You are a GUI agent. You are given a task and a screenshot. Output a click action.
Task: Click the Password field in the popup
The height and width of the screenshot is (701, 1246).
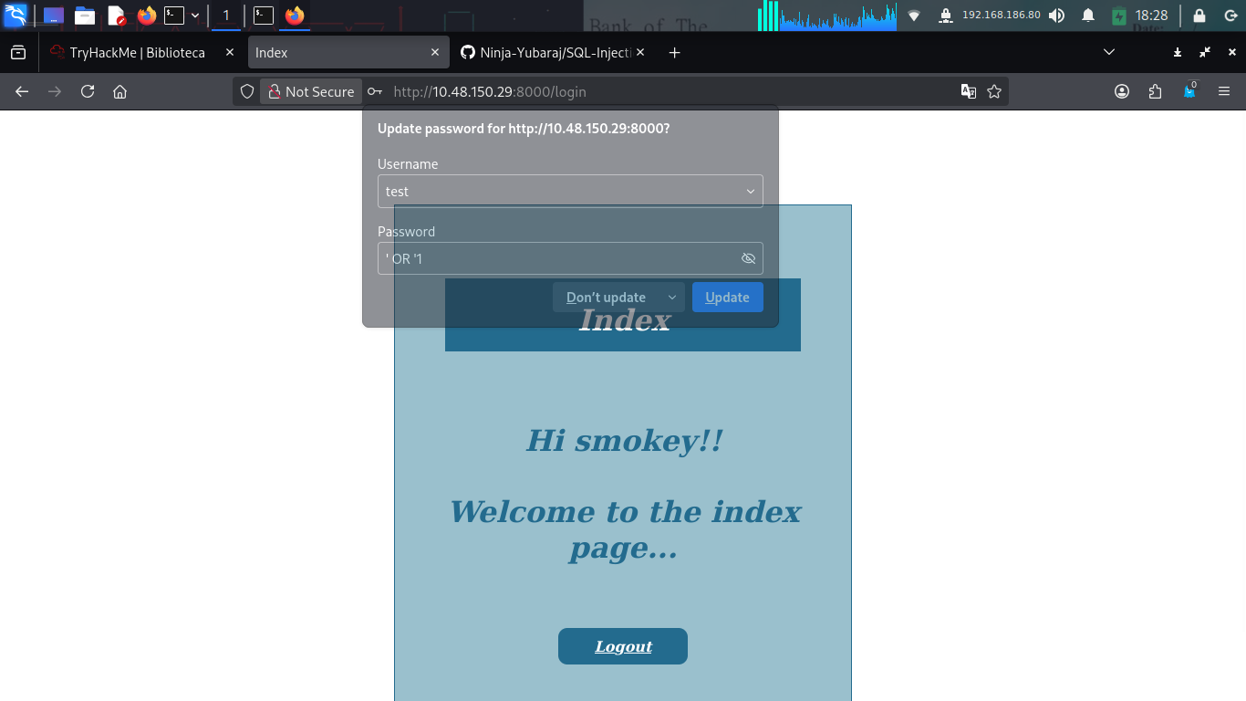point(556,258)
